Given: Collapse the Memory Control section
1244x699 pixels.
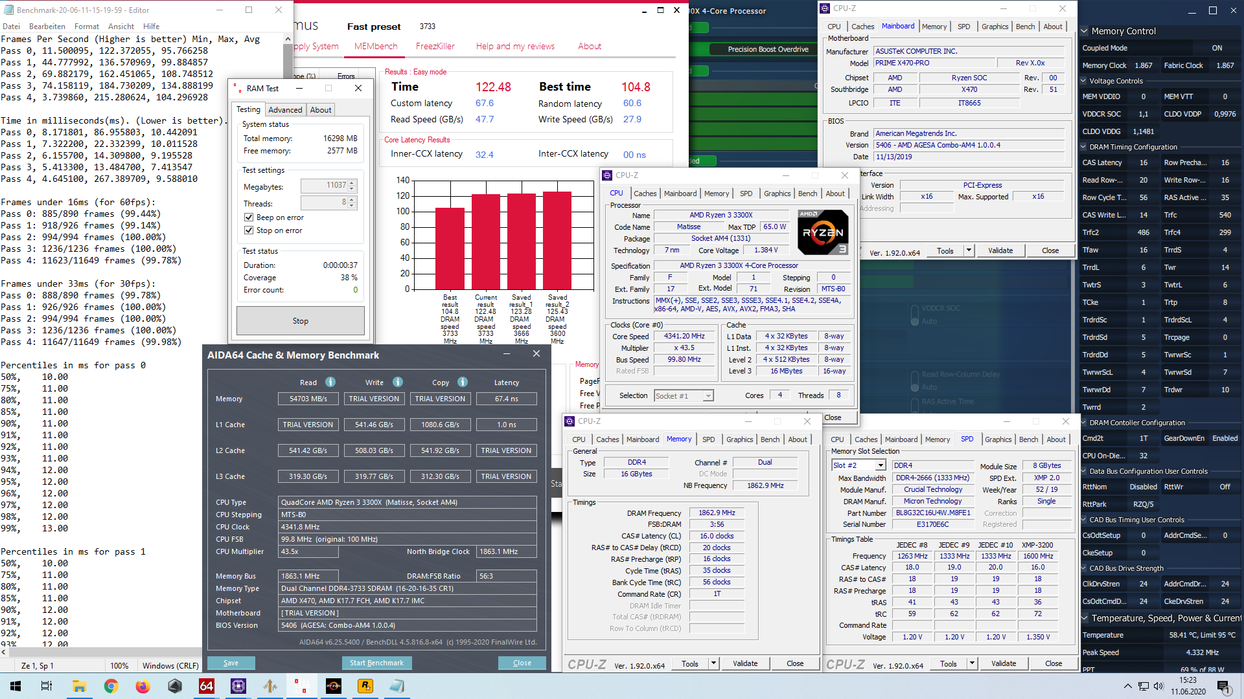Looking at the screenshot, I should (x=1085, y=31).
